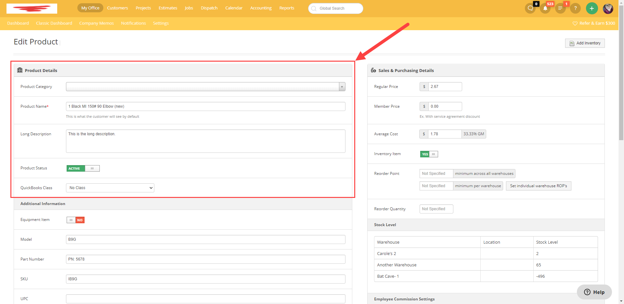Expand the Additional Information section

43,204
